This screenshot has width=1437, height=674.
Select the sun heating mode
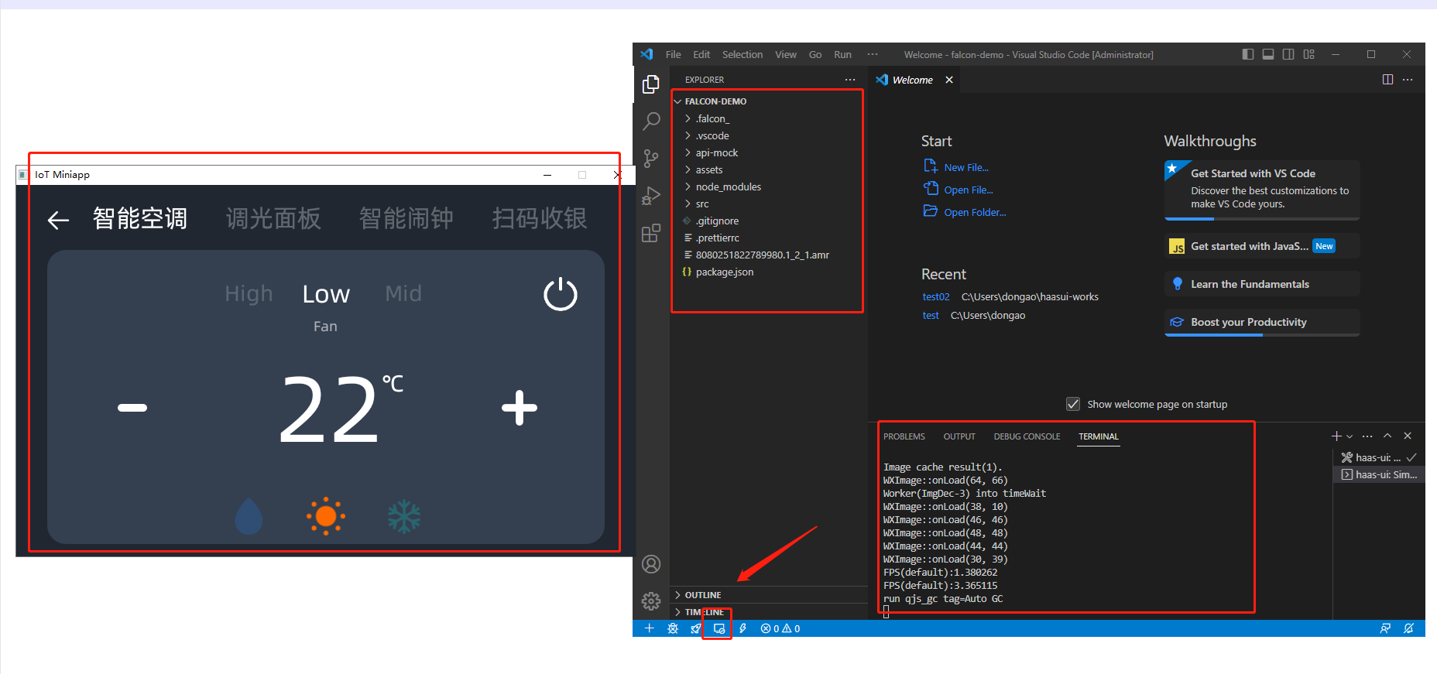pyautogui.click(x=326, y=516)
